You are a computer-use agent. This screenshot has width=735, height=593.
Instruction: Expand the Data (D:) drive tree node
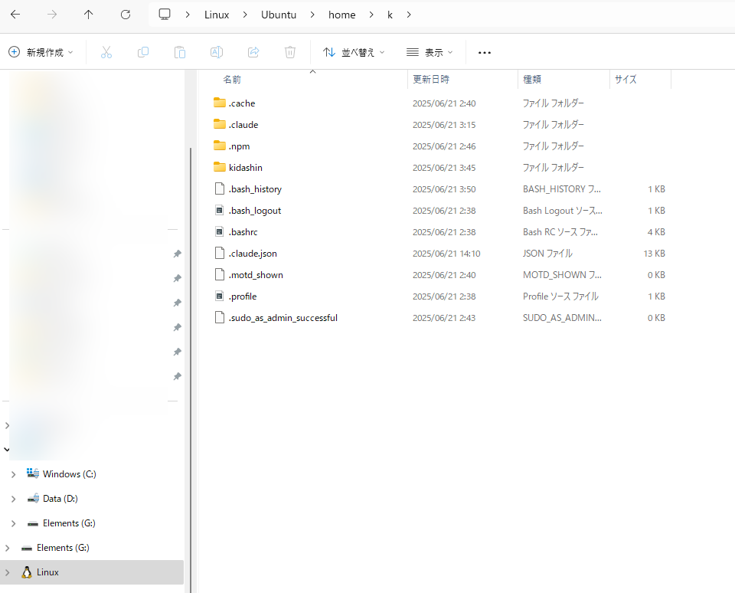click(x=13, y=499)
